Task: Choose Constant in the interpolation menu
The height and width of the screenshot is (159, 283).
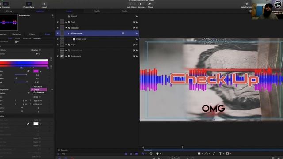Action: pos(38,87)
